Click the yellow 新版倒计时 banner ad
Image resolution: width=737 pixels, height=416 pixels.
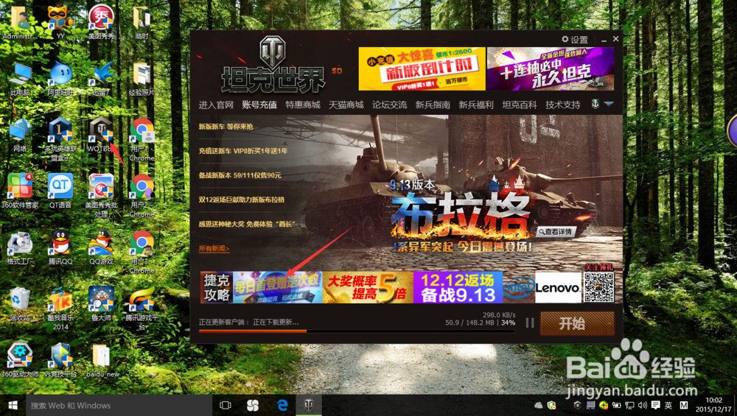(422, 68)
